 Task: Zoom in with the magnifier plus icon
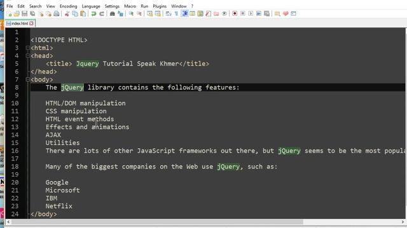[132, 14]
